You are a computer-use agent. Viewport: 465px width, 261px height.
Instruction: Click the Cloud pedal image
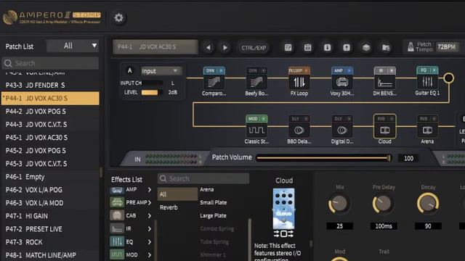pyautogui.click(x=284, y=209)
